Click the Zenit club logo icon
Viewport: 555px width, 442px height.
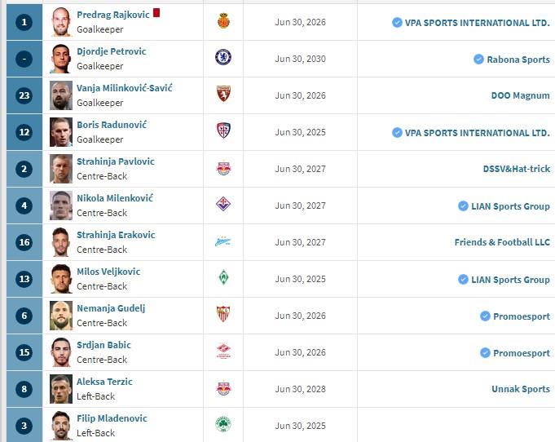tap(223, 241)
